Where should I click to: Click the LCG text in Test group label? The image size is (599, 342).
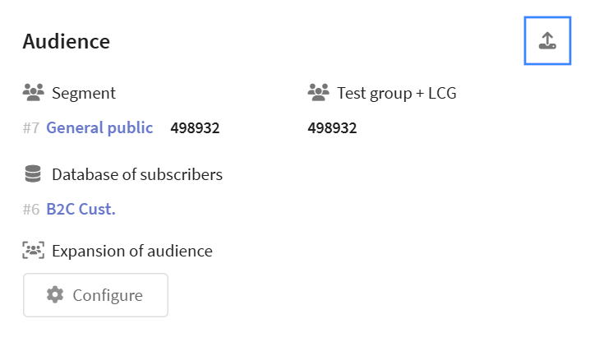coord(440,93)
